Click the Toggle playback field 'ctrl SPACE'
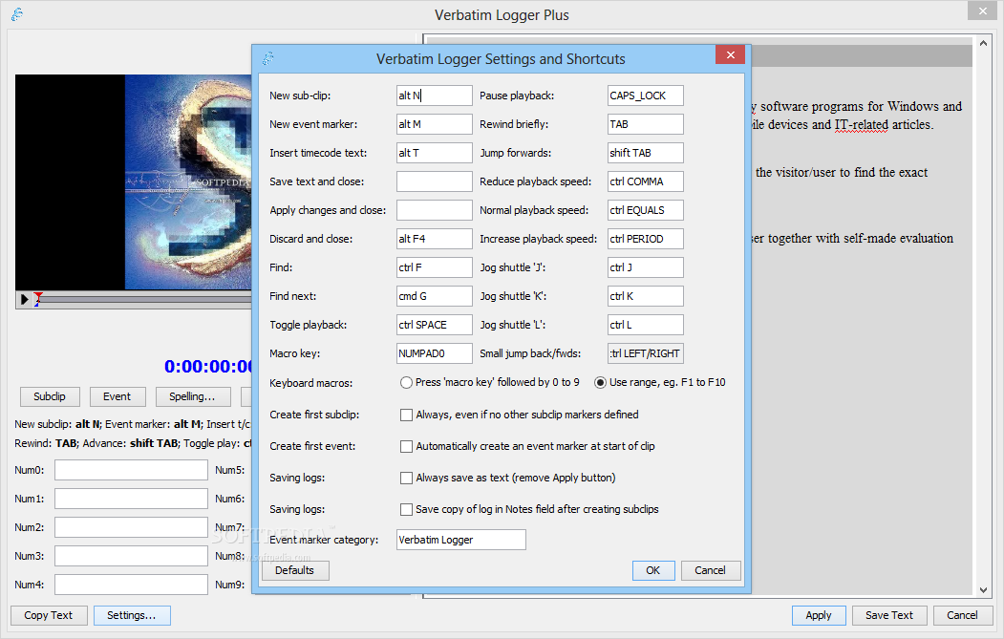1004x639 pixels. [434, 325]
